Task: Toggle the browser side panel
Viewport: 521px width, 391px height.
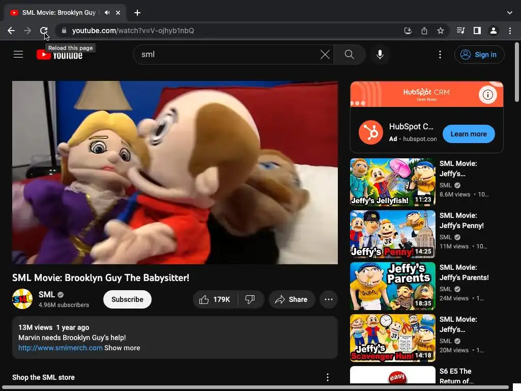Action: tap(477, 31)
